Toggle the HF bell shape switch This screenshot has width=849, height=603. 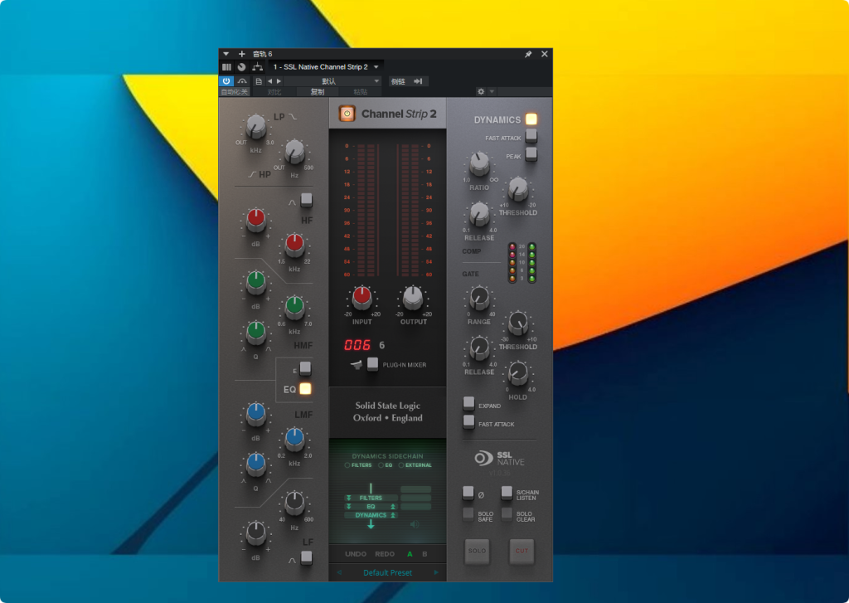coord(307,200)
